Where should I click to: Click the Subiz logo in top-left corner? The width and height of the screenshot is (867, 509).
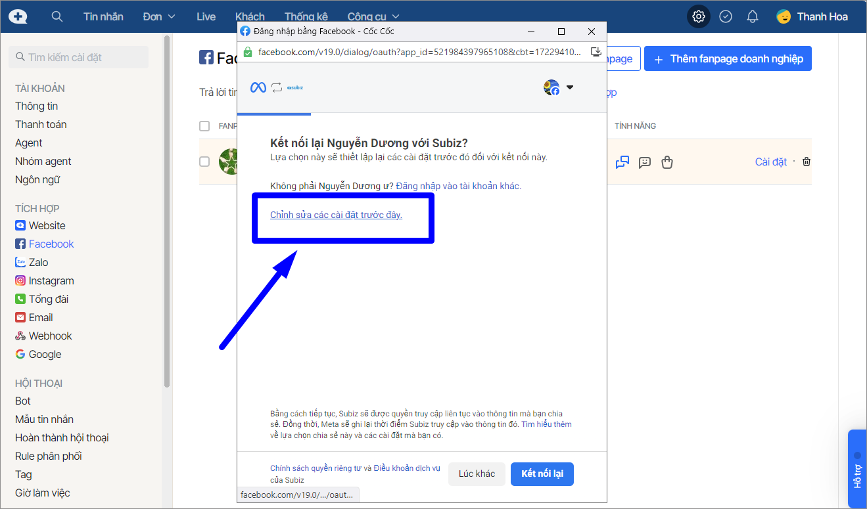pyautogui.click(x=18, y=16)
